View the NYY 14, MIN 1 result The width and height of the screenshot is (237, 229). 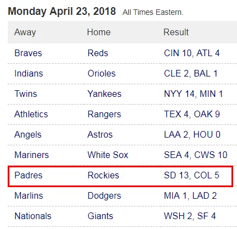coord(193,94)
